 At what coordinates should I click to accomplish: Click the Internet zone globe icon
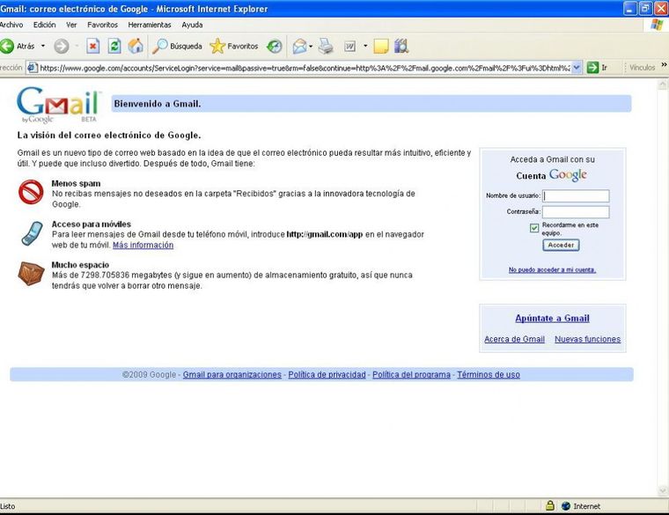coord(566,506)
